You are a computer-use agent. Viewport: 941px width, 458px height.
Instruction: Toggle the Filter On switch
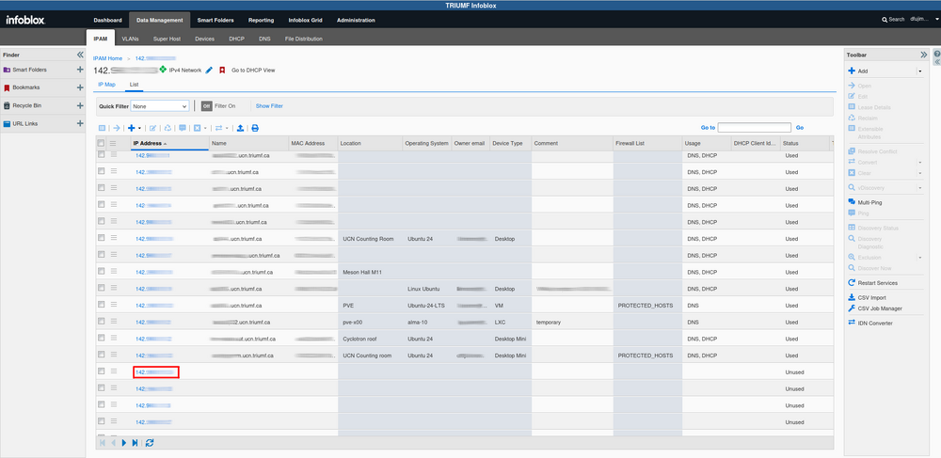pyautogui.click(x=206, y=106)
